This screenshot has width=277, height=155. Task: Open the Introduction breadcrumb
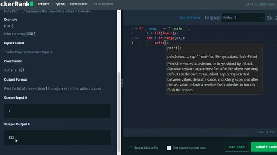pyautogui.click(x=79, y=4)
